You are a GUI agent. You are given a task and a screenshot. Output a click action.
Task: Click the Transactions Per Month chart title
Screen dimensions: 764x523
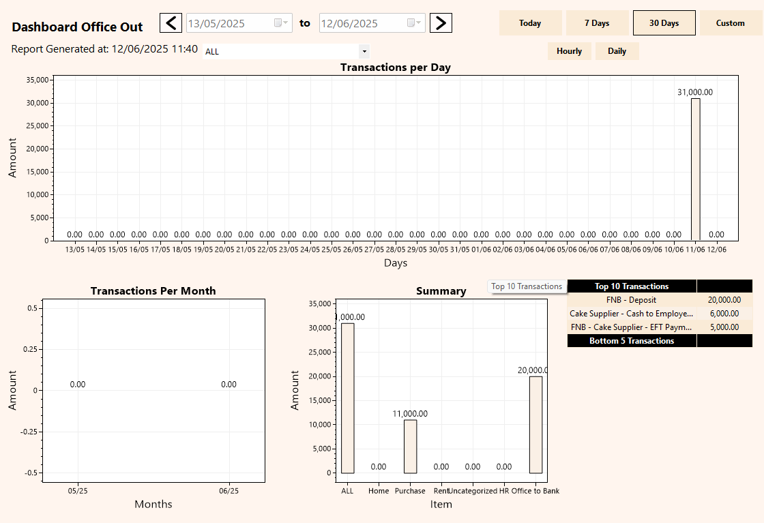click(153, 290)
